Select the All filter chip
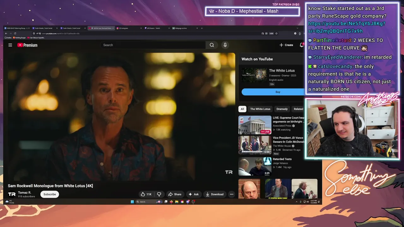The width and height of the screenshot is (404, 227). pyautogui.click(x=242, y=109)
